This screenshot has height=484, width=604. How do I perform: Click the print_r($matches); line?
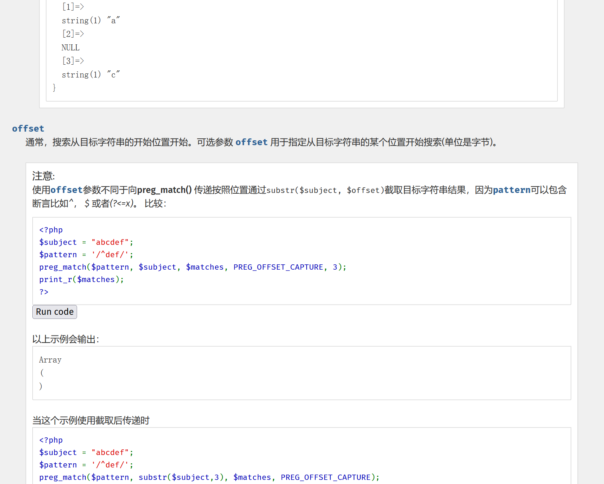coord(82,279)
